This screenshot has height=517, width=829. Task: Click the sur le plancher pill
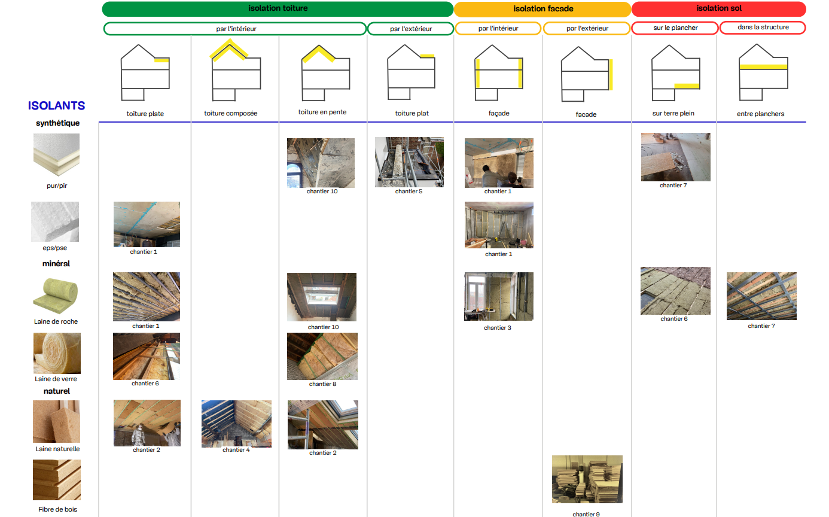(674, 28)
